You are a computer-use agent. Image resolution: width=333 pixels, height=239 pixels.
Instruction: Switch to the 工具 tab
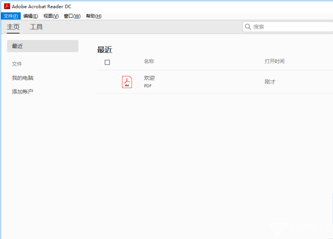click(36, 27)
